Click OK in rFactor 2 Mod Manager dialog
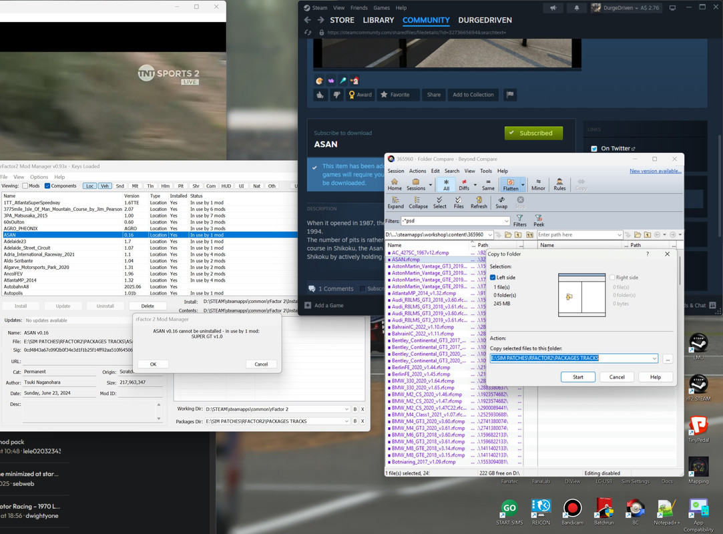Viewport: 723px width, 534px height. (153, 364)
